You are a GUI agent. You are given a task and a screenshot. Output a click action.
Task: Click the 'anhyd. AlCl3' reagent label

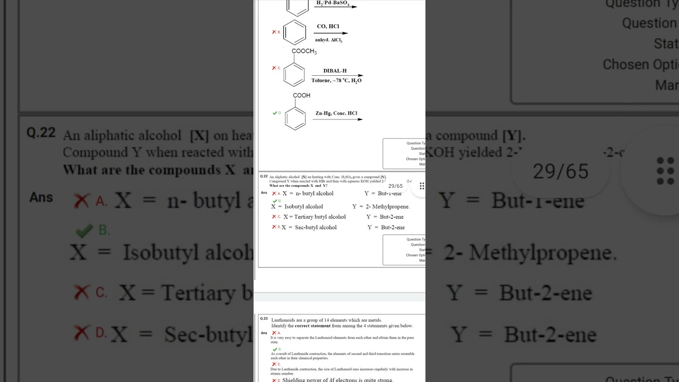(x=329, y=40)
